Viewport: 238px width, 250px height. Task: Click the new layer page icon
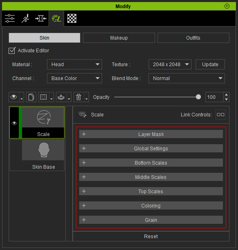point(31,97)
